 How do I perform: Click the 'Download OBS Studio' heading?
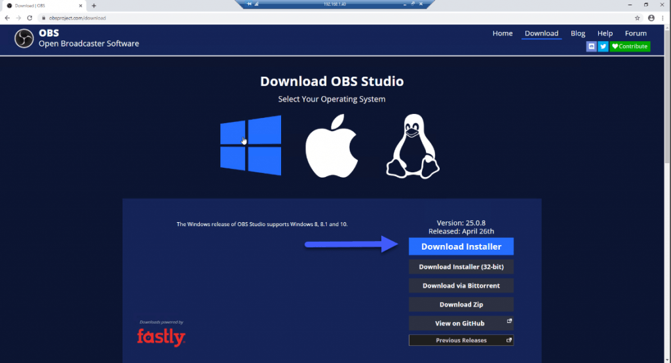tap(332, 81)
